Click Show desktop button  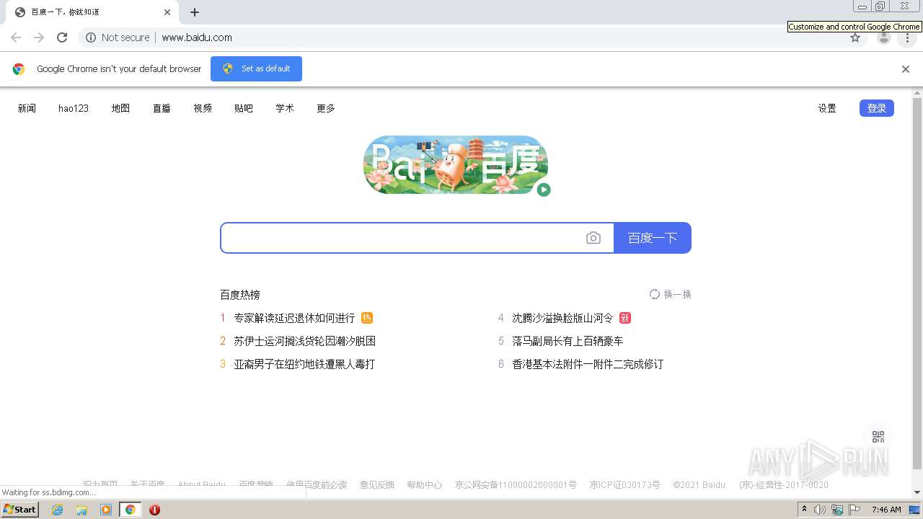[914, 510]
